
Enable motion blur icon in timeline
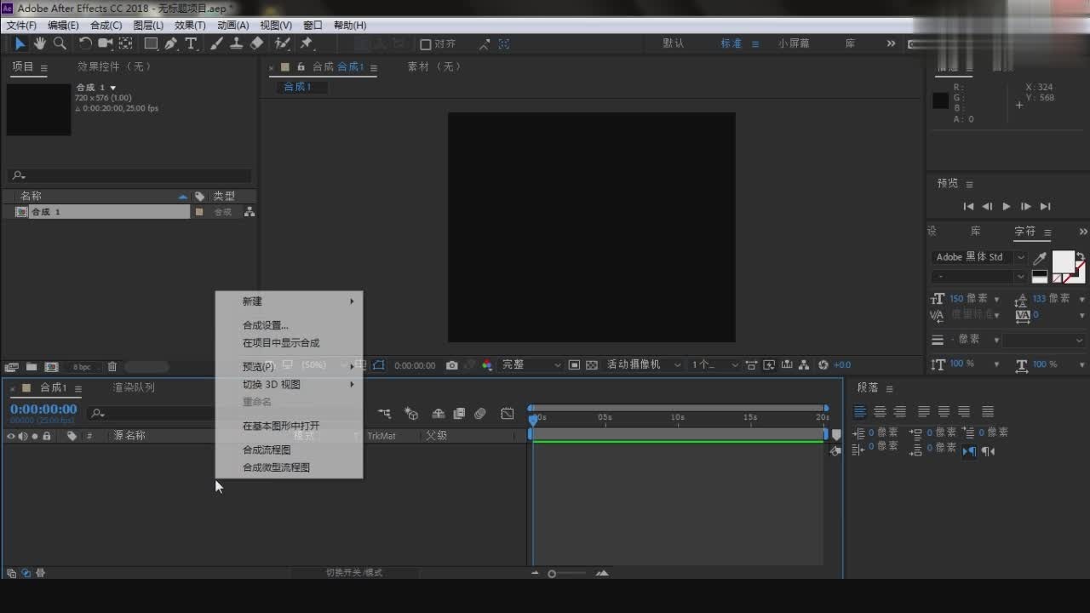click(x=480, y=414)
